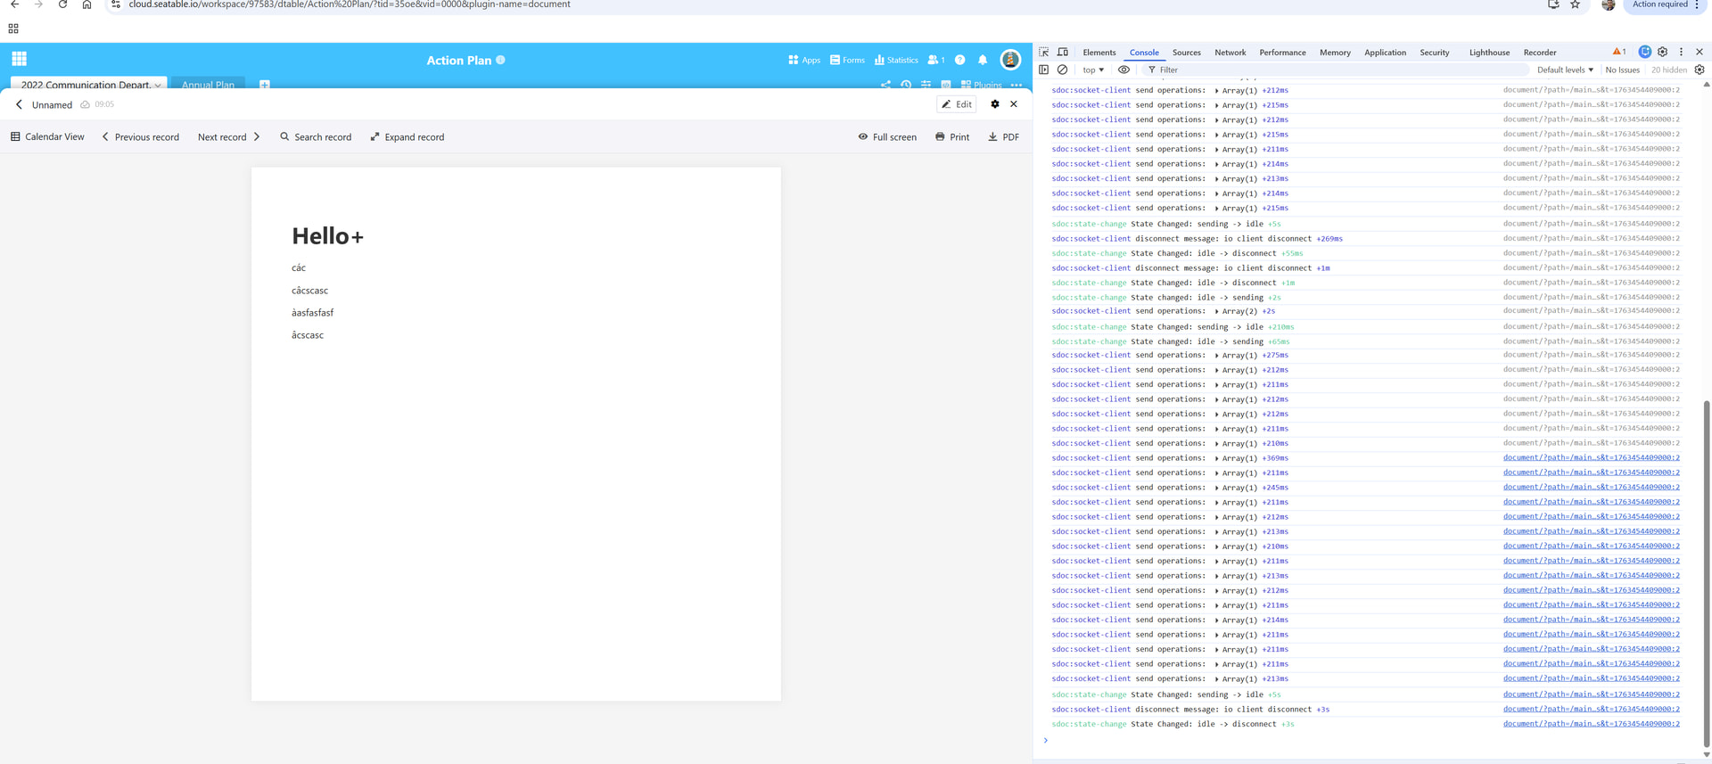Click the SeaTable grid logo icon

click(x=19, y=60)
